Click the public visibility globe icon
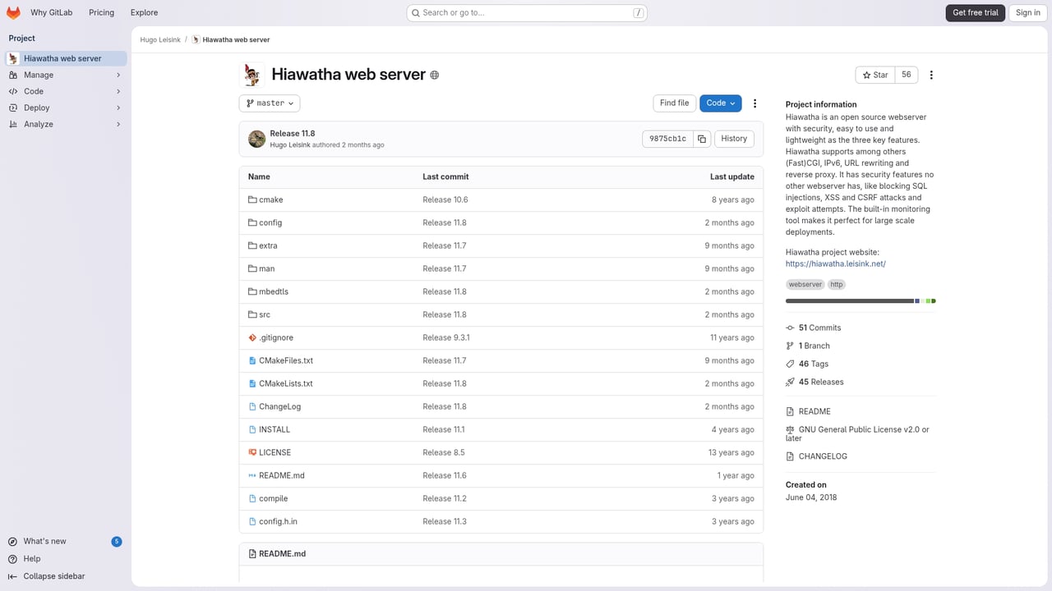This screenshot has height=591, width=1052. [435, 75]
